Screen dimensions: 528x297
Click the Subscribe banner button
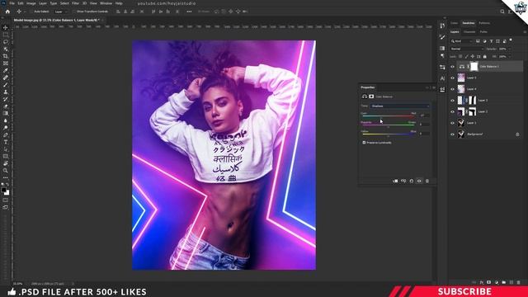point(464,291)
